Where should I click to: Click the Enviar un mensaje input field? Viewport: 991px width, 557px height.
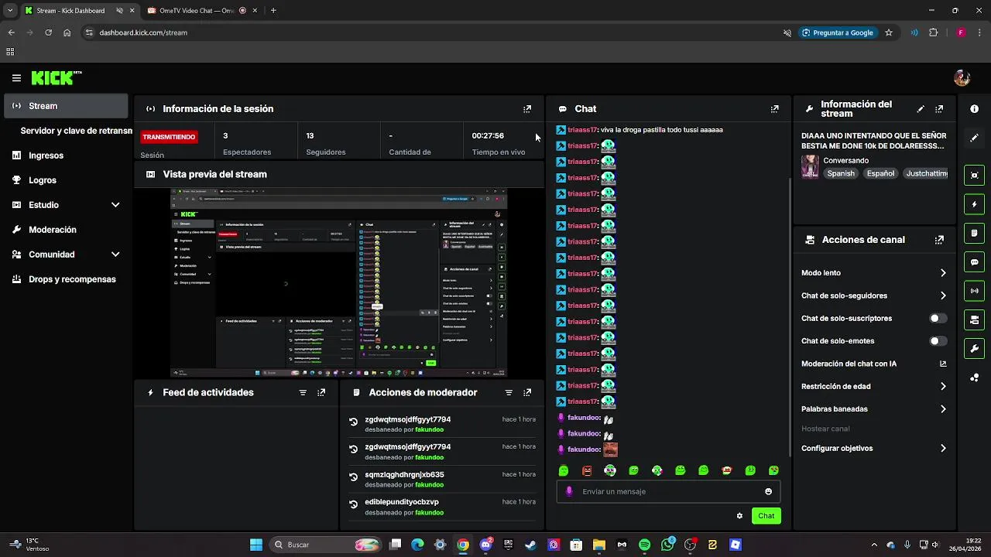669,492
